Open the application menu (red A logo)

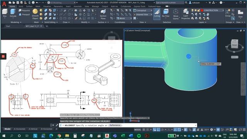point(4,4)
